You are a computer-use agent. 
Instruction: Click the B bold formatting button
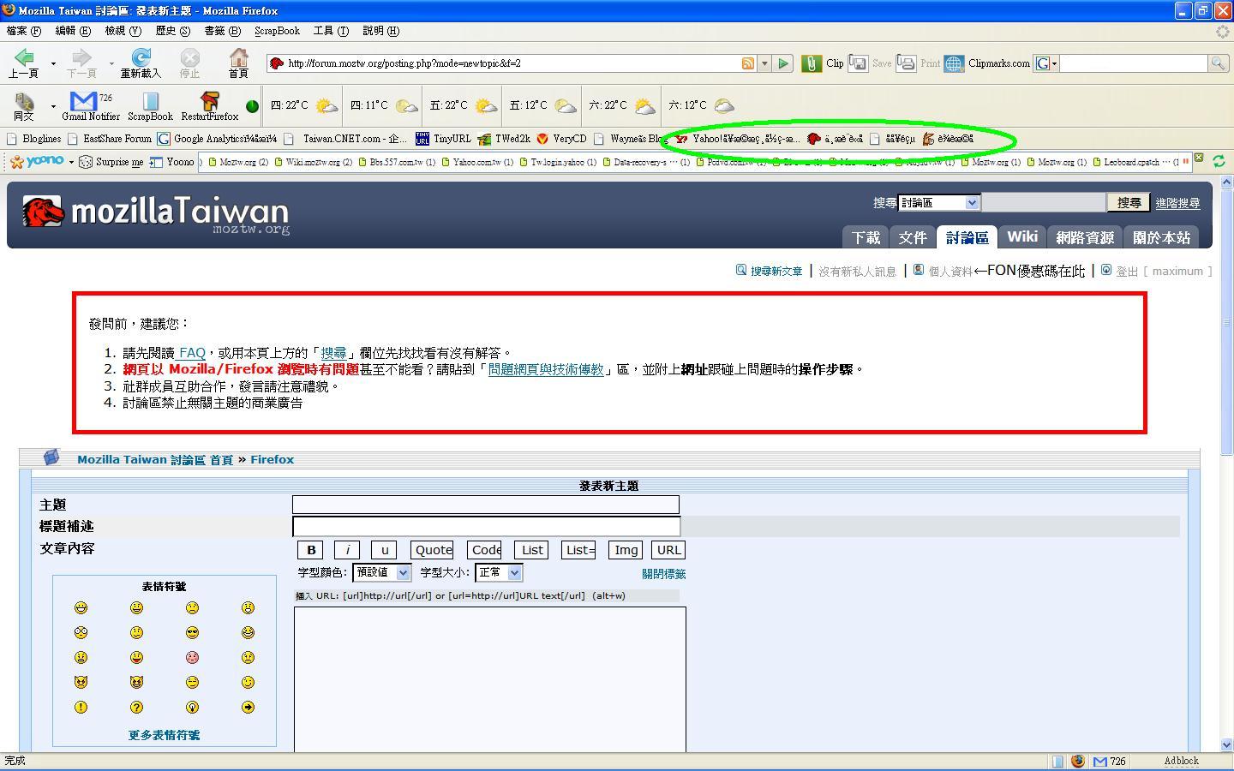tap(311, 550)
